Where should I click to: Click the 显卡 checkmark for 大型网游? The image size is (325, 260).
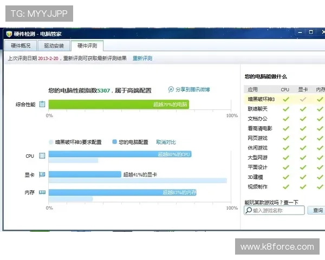[303, 158]
